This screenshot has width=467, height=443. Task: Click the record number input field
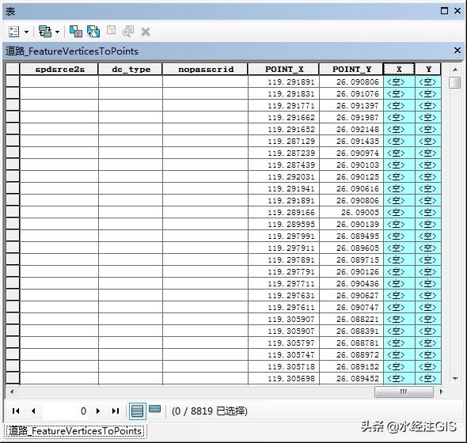(66, 411)
